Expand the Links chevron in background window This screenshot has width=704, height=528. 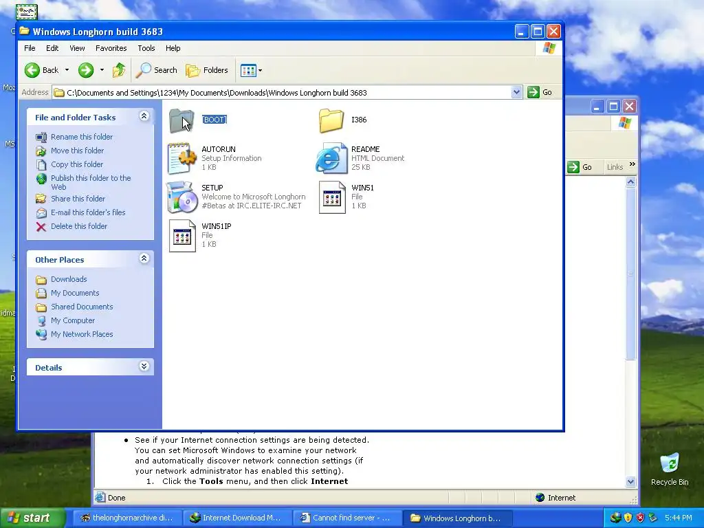[x=632, y=164]
